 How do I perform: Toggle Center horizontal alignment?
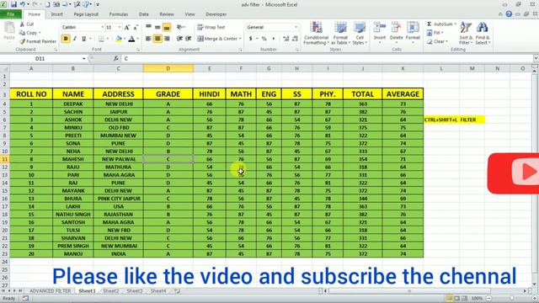click(157, 39)
